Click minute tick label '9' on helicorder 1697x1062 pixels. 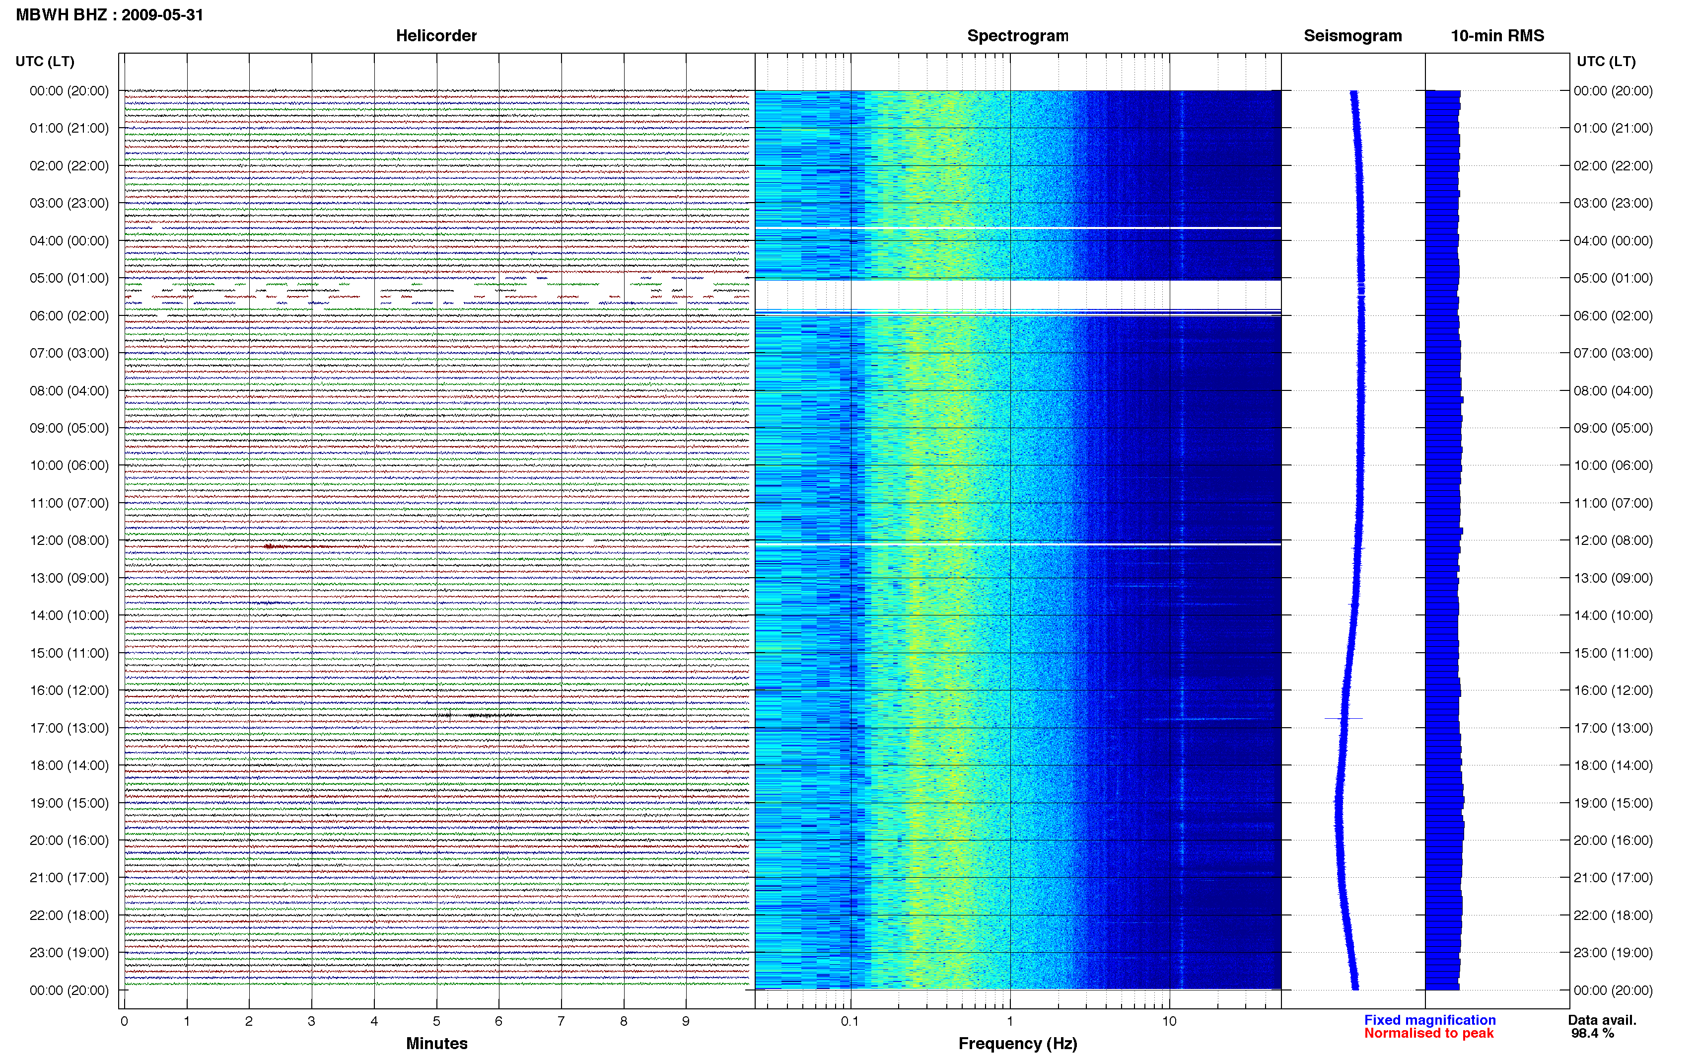pos(686,1021)
